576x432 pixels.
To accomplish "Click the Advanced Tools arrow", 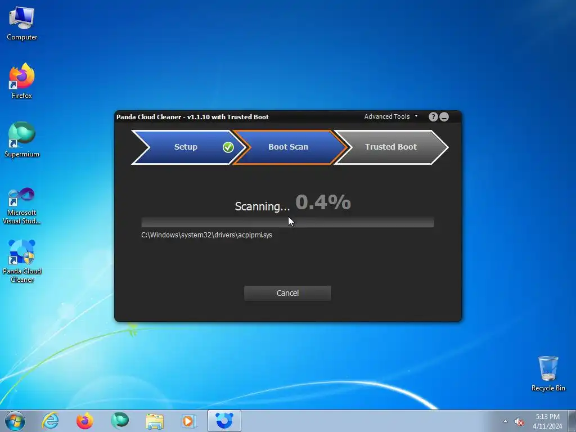I will (x=416, y=116).
